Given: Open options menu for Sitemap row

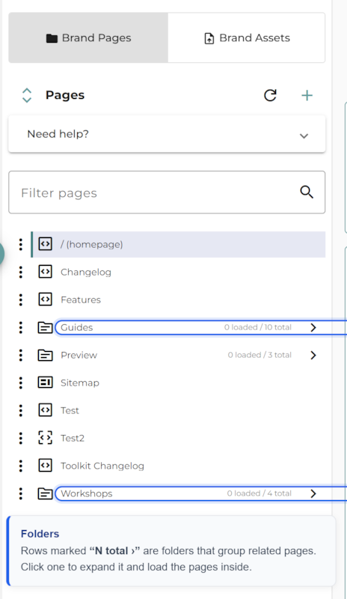Looking at the screenshot, I should (x=21, y=383).
